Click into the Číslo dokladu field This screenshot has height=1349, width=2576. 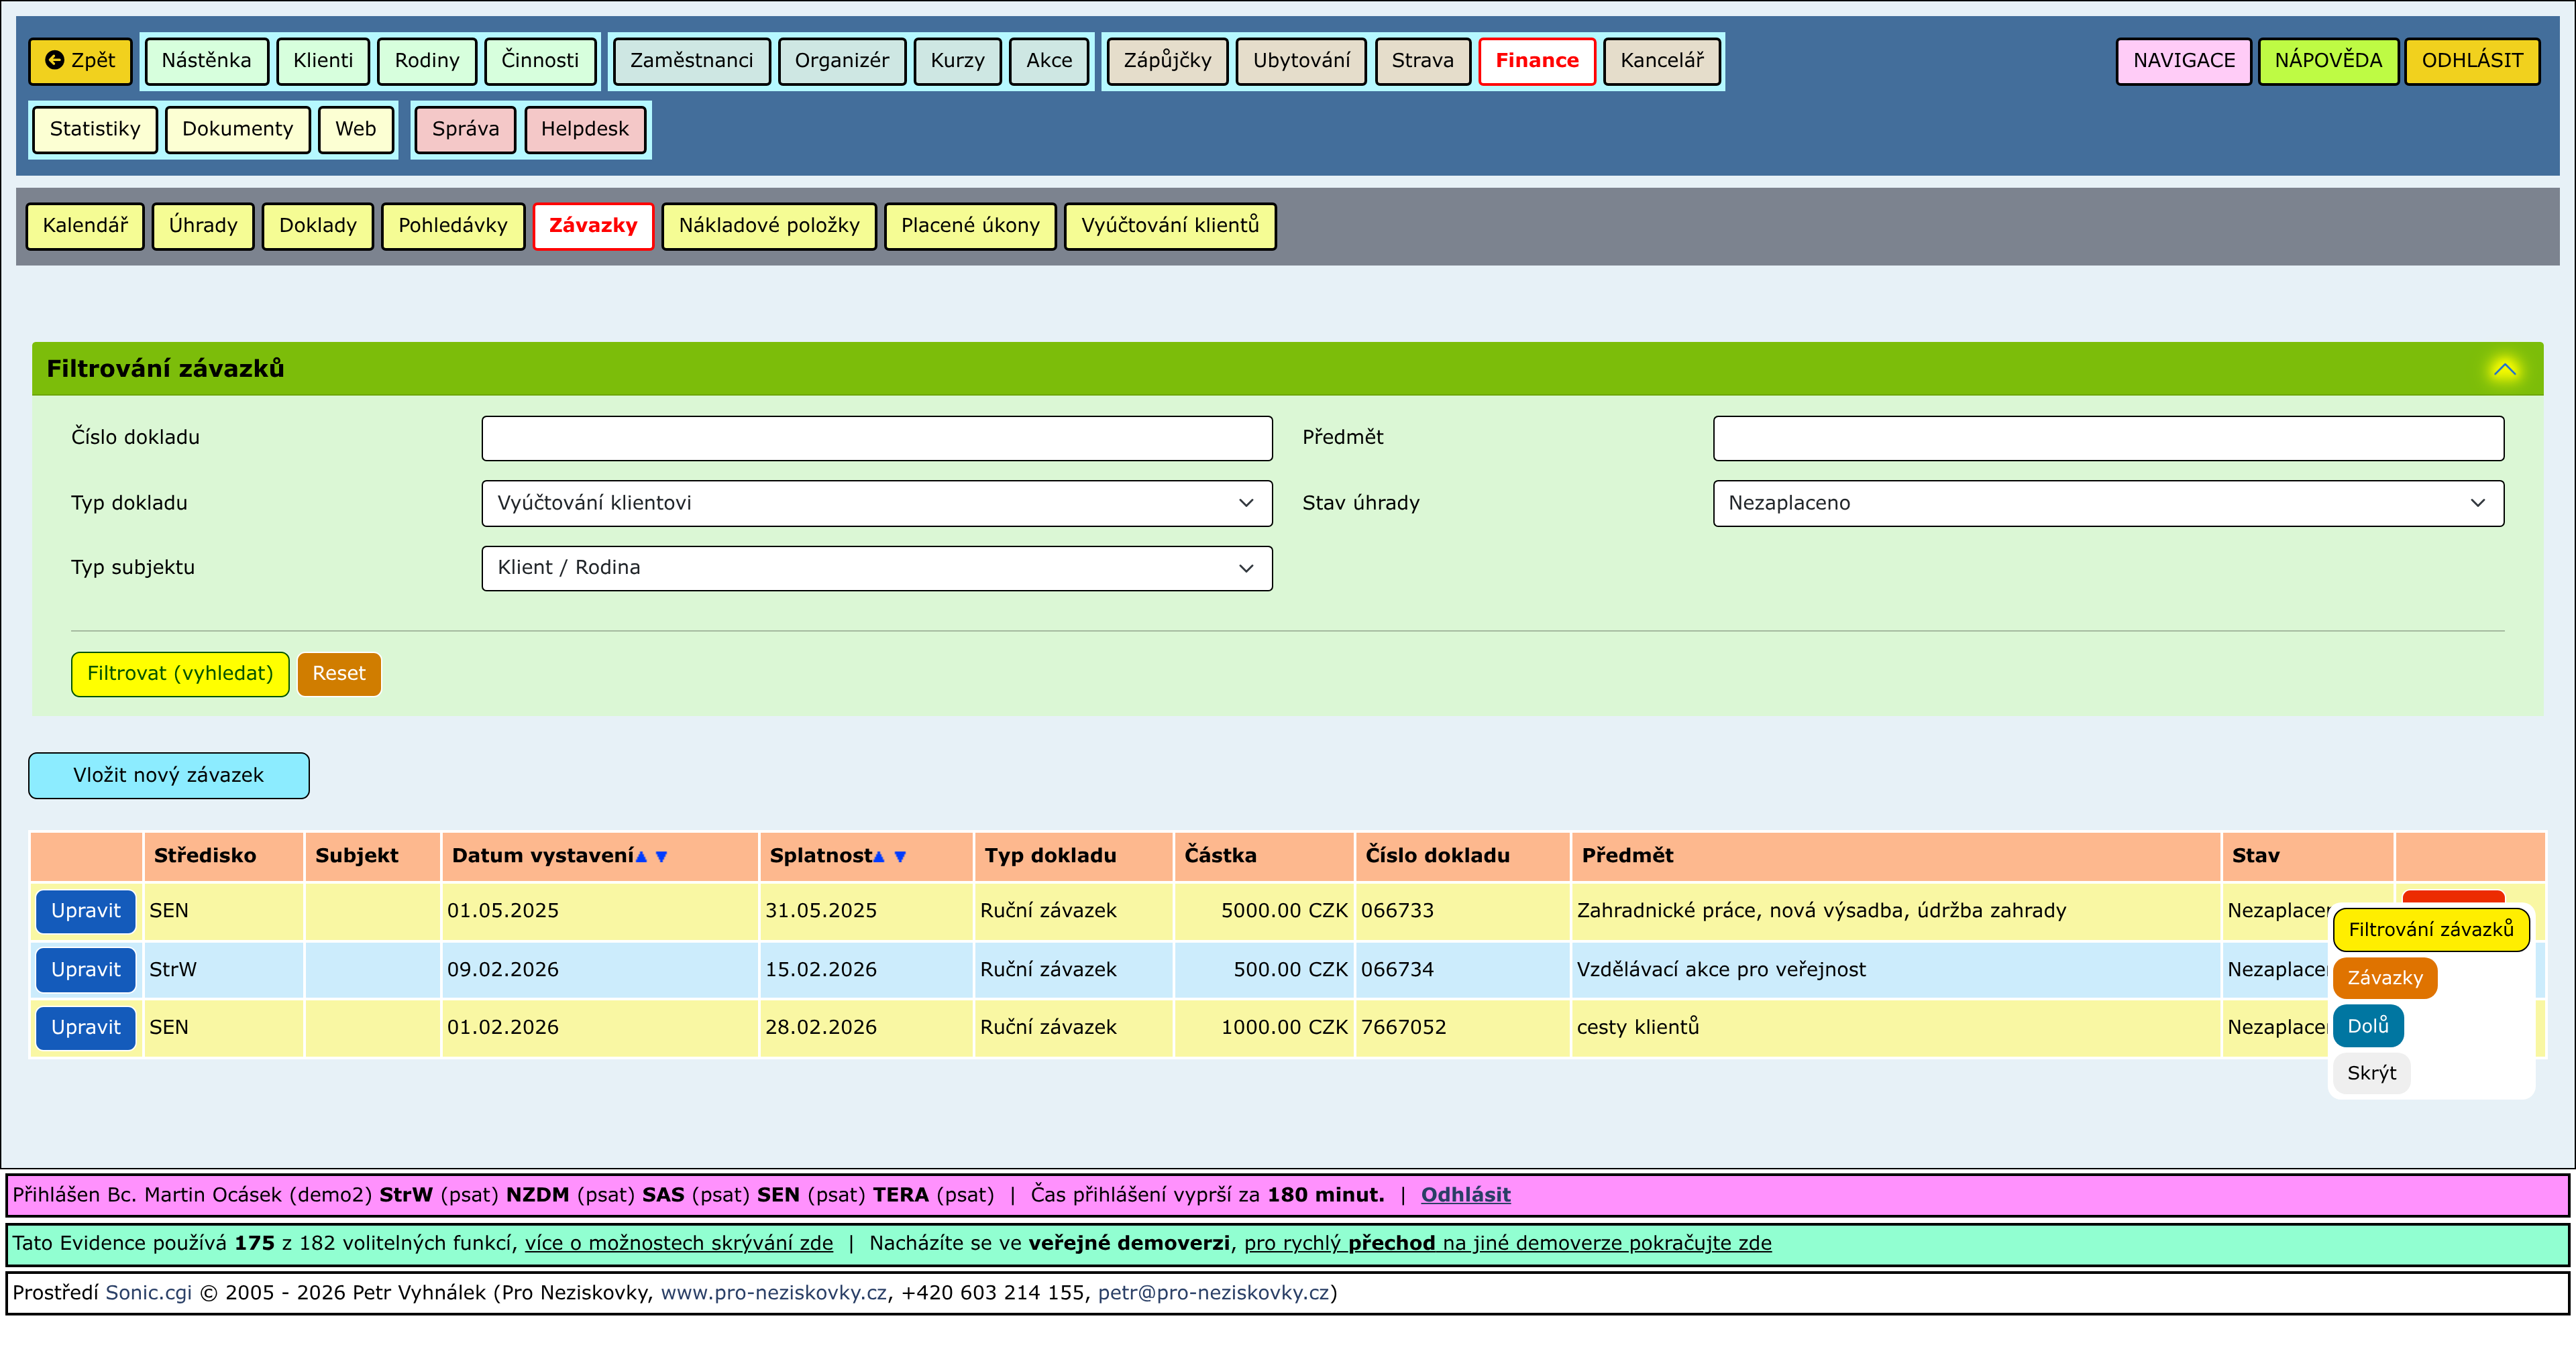click(x=876, y=438)
